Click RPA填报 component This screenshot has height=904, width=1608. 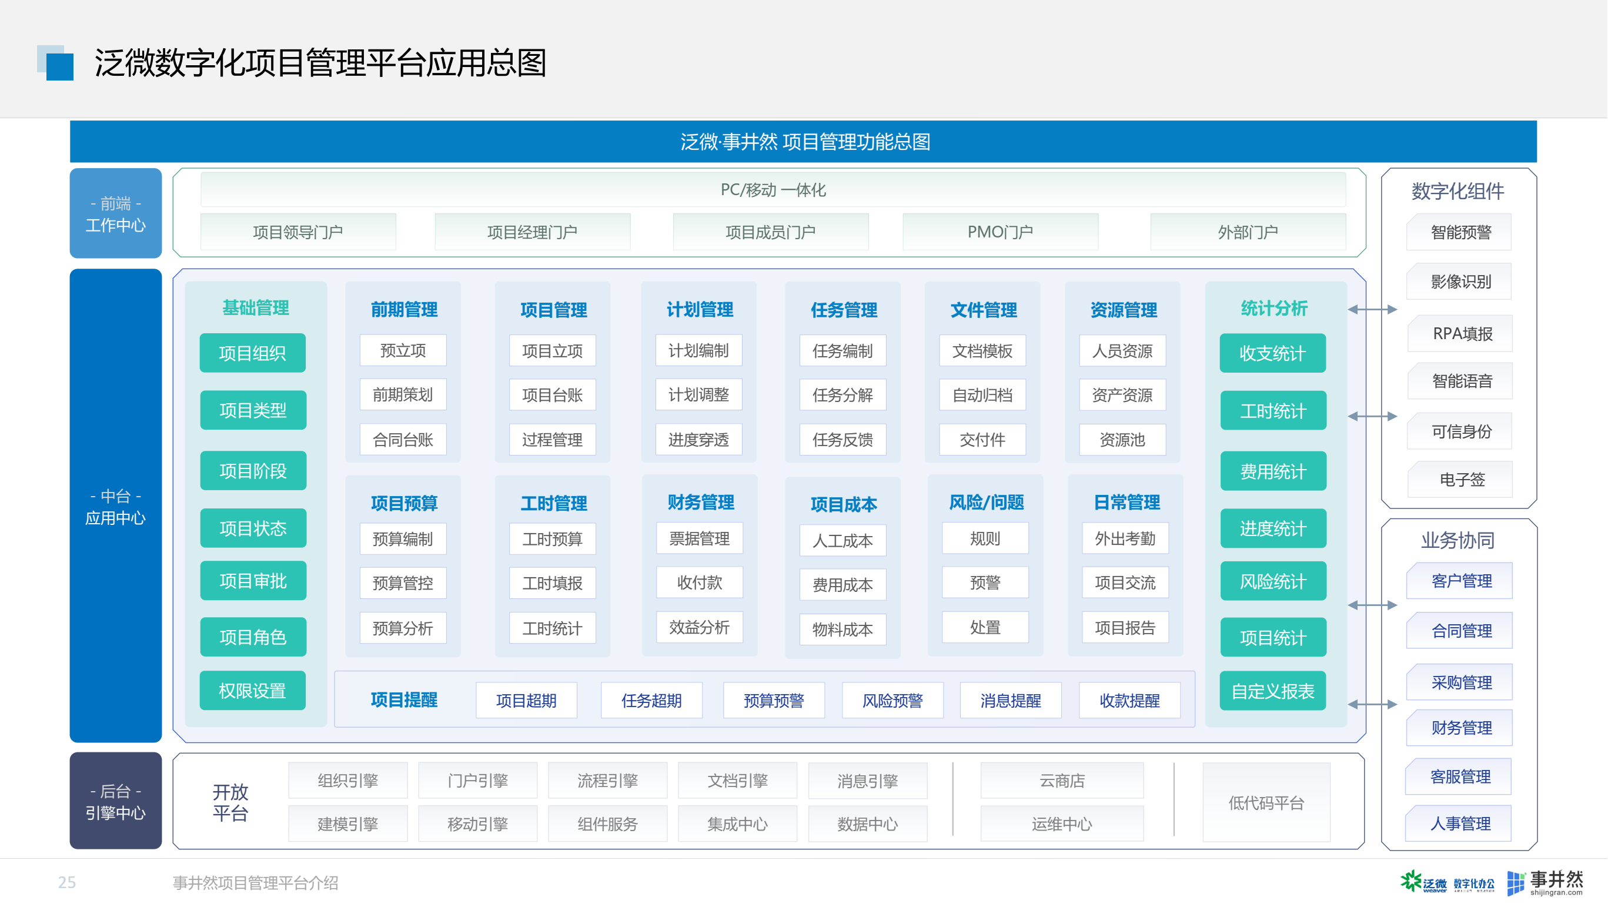coord(1460,334)
